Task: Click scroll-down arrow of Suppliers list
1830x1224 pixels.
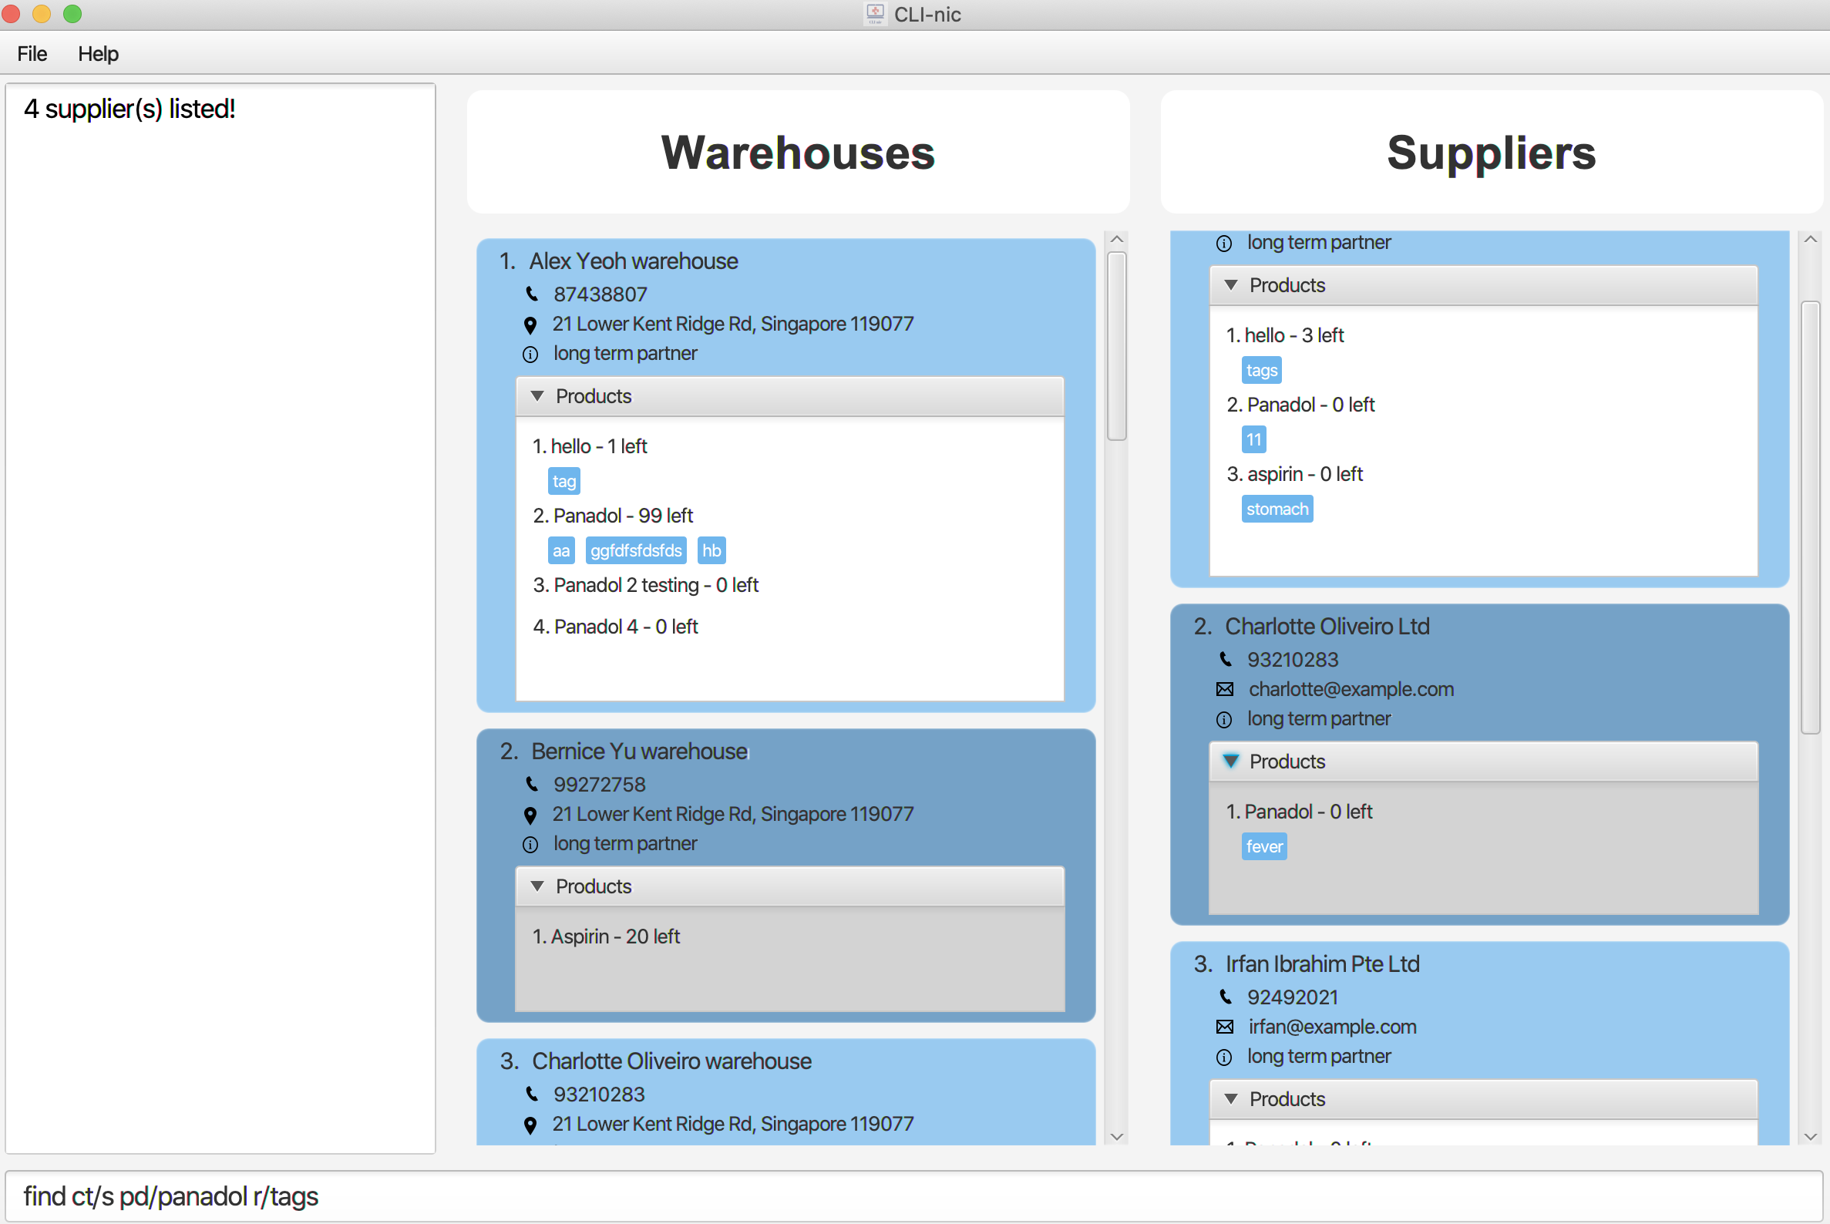Action: coord(1811,1138)
